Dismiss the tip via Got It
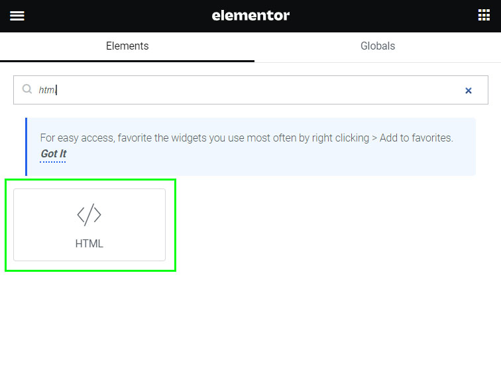 [x=53, y=154]
